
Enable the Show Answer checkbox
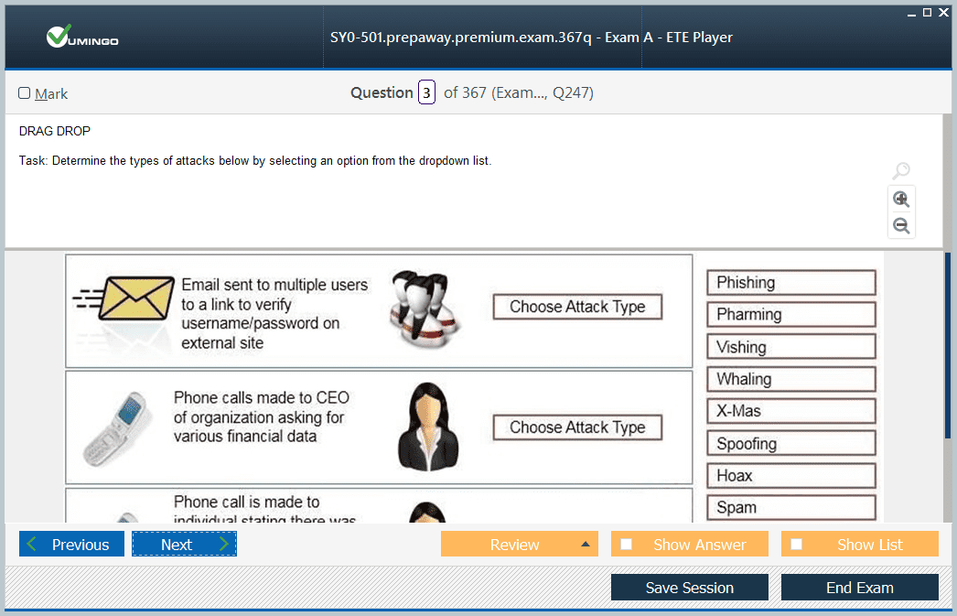[x=627, y=545]
